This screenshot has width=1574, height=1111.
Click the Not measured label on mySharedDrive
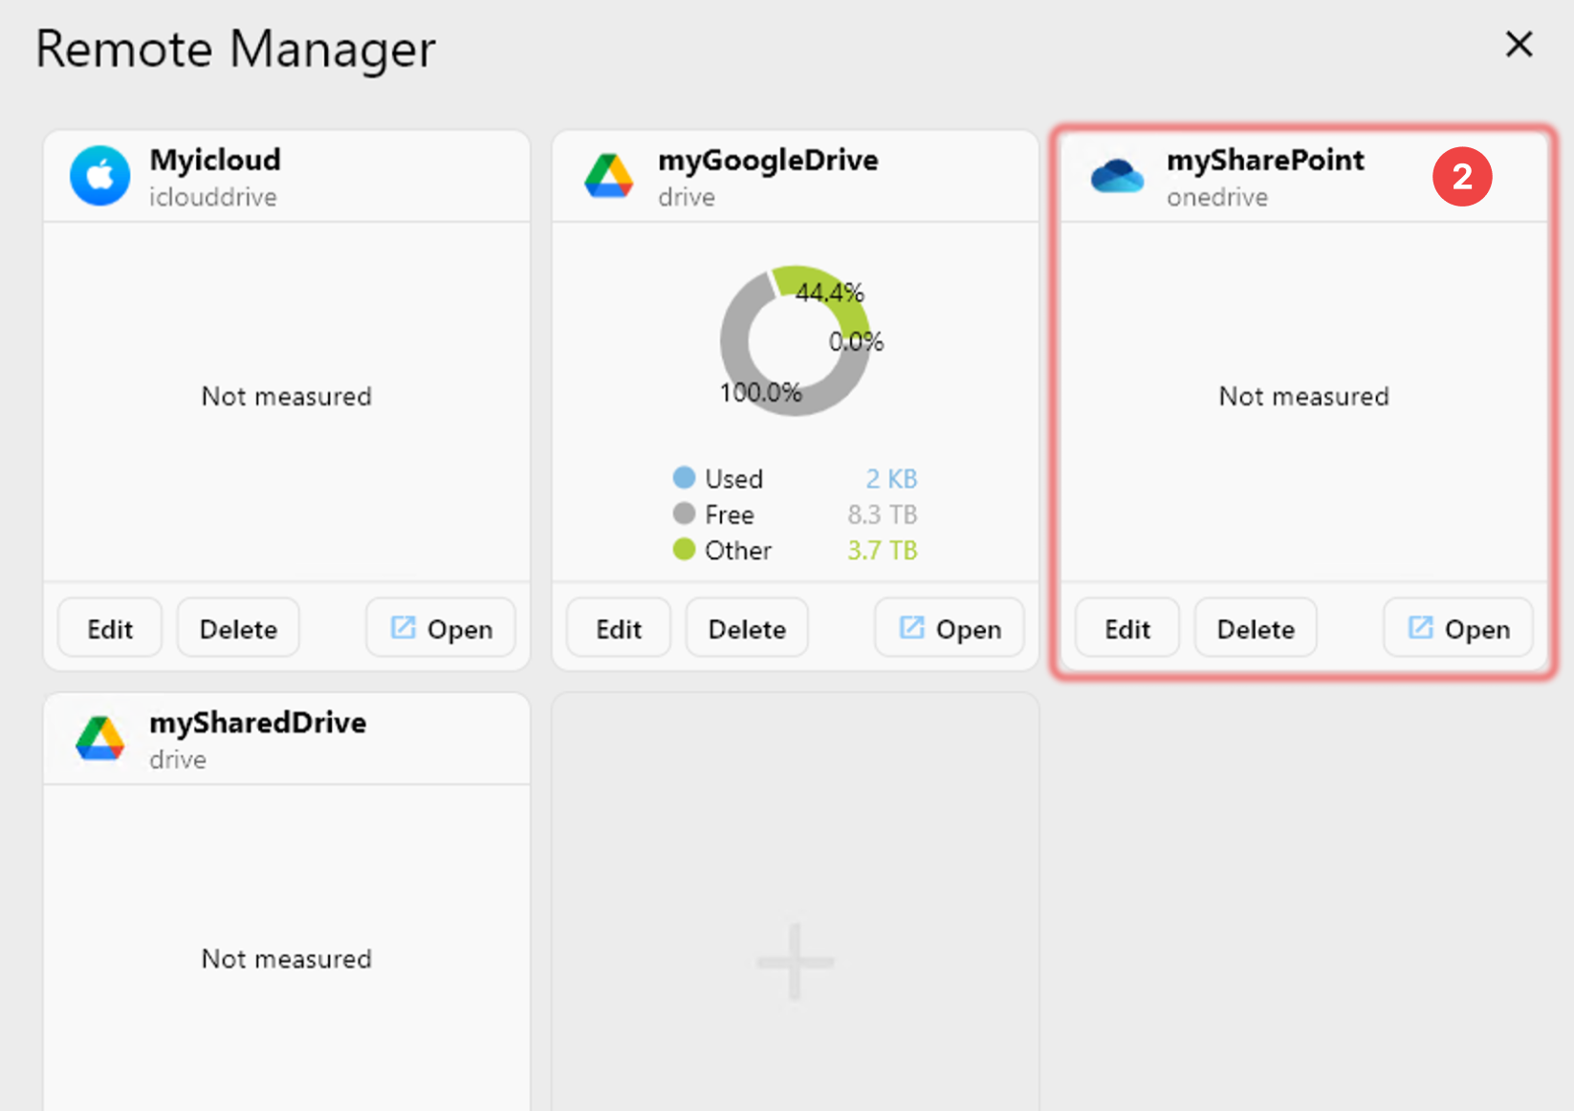pyautogui.click(x=286, y=959)
